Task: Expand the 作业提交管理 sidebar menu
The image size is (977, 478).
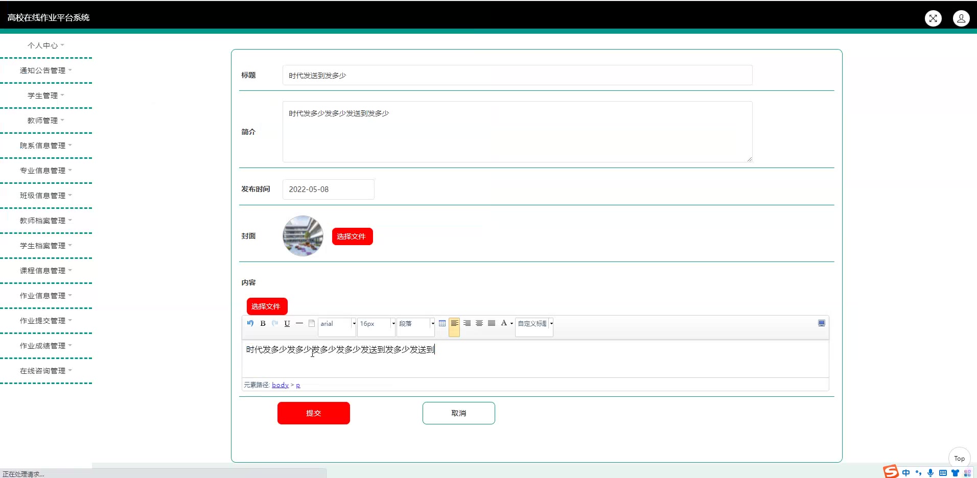Action: (x=46, y=321)
